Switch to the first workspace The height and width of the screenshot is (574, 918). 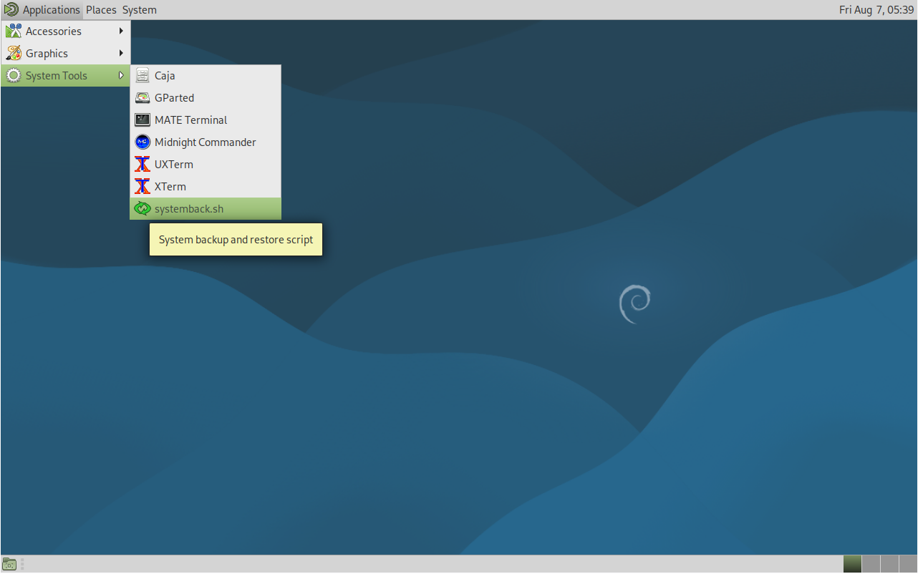[x=852, y=564]
